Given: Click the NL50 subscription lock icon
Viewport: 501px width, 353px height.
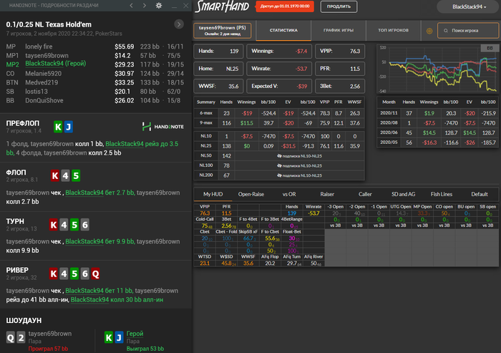Looking at the screenshot, I should [279, 156].
